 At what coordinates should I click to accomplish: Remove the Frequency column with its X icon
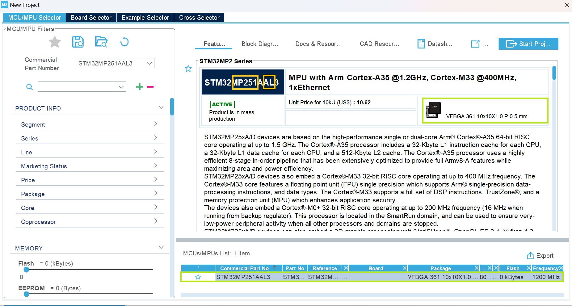(x=561, y=268)
